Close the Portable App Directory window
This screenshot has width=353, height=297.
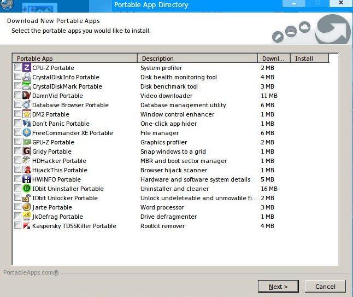(341, 3)
